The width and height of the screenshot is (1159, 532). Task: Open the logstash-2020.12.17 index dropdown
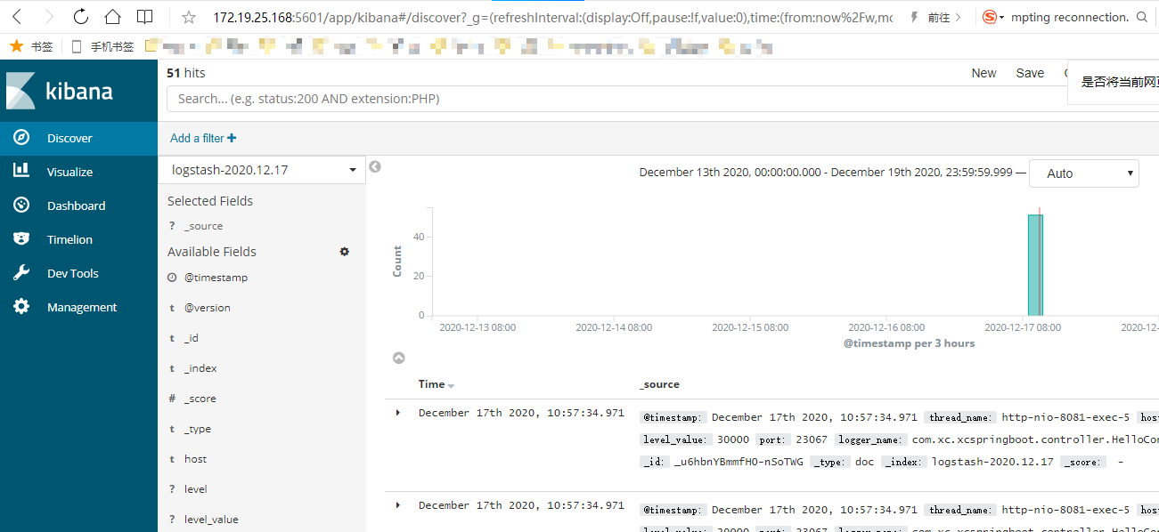(x=262, y=169)
